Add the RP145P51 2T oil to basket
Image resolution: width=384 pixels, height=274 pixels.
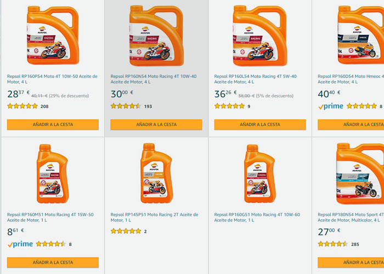pos(156,262)
